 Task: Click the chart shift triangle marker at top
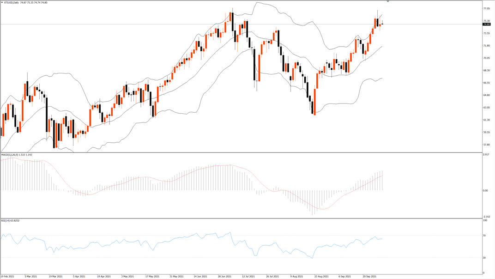pos(388,1)
